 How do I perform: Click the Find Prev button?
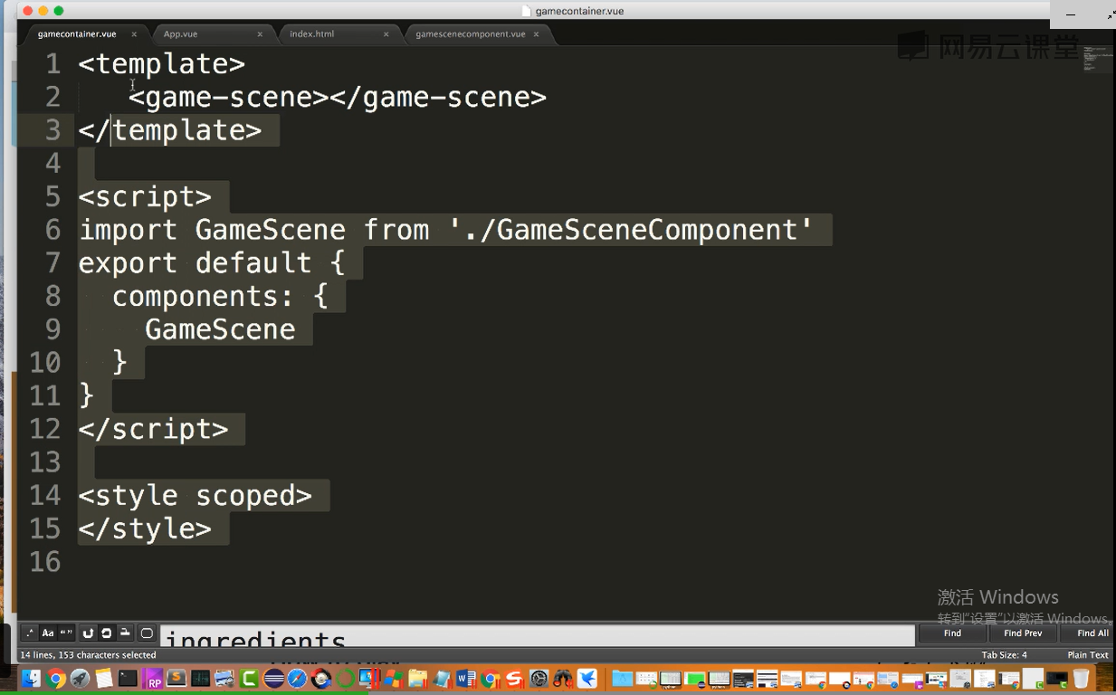tap(1023, 633)
